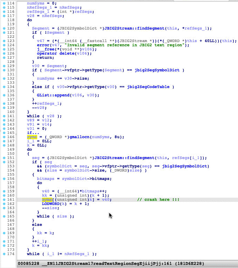Click the breakpoint dot on line 114
The image size is (238, 268).
click(3, 3)
